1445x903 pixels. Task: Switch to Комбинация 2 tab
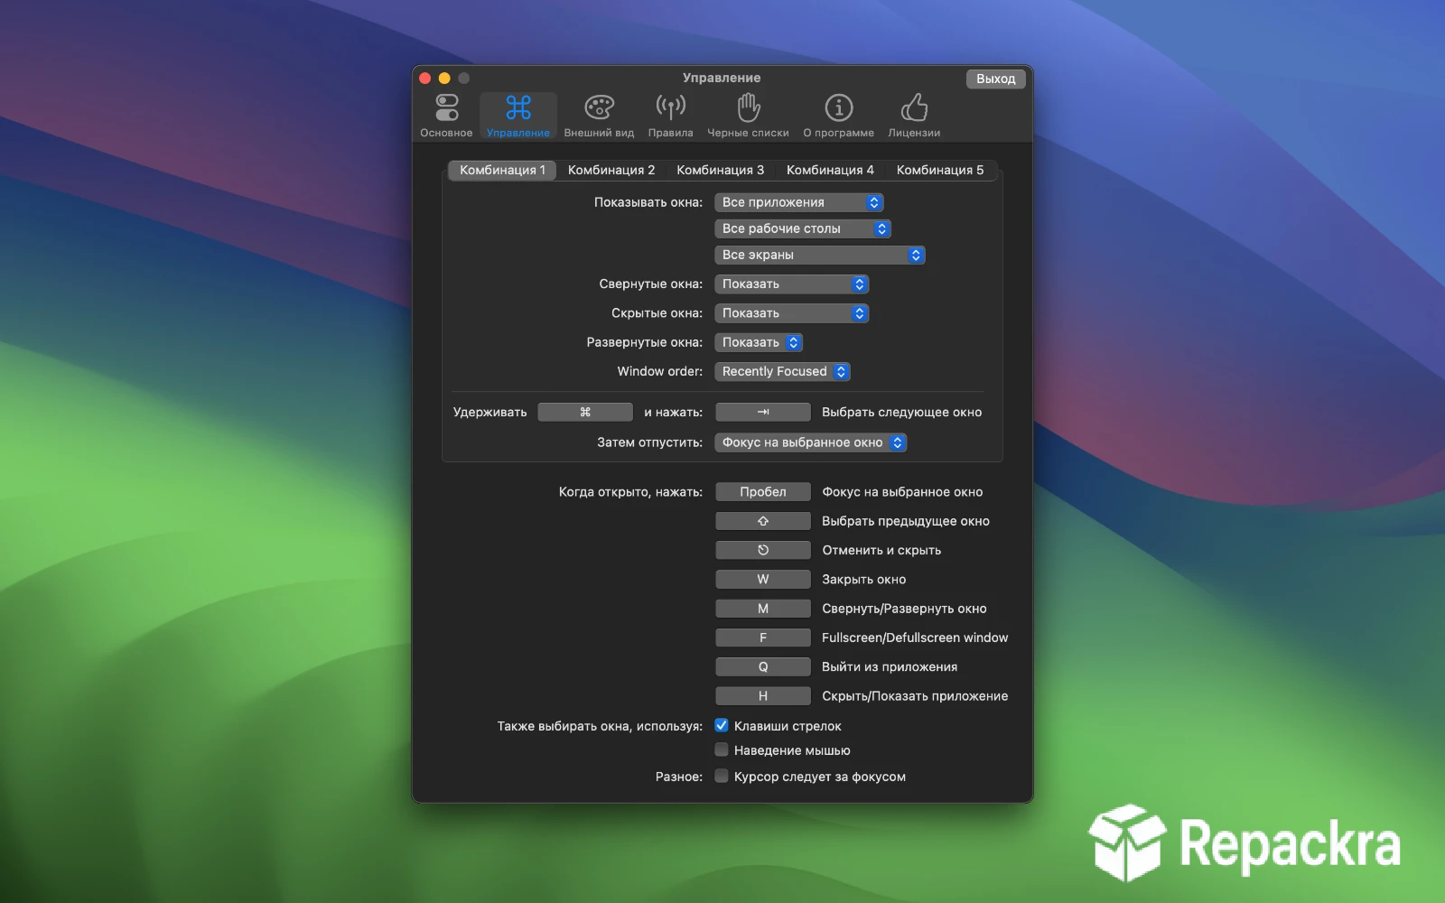[x=611, y=170]
